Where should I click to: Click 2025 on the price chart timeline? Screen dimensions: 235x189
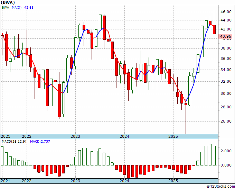tap(173, 136)
